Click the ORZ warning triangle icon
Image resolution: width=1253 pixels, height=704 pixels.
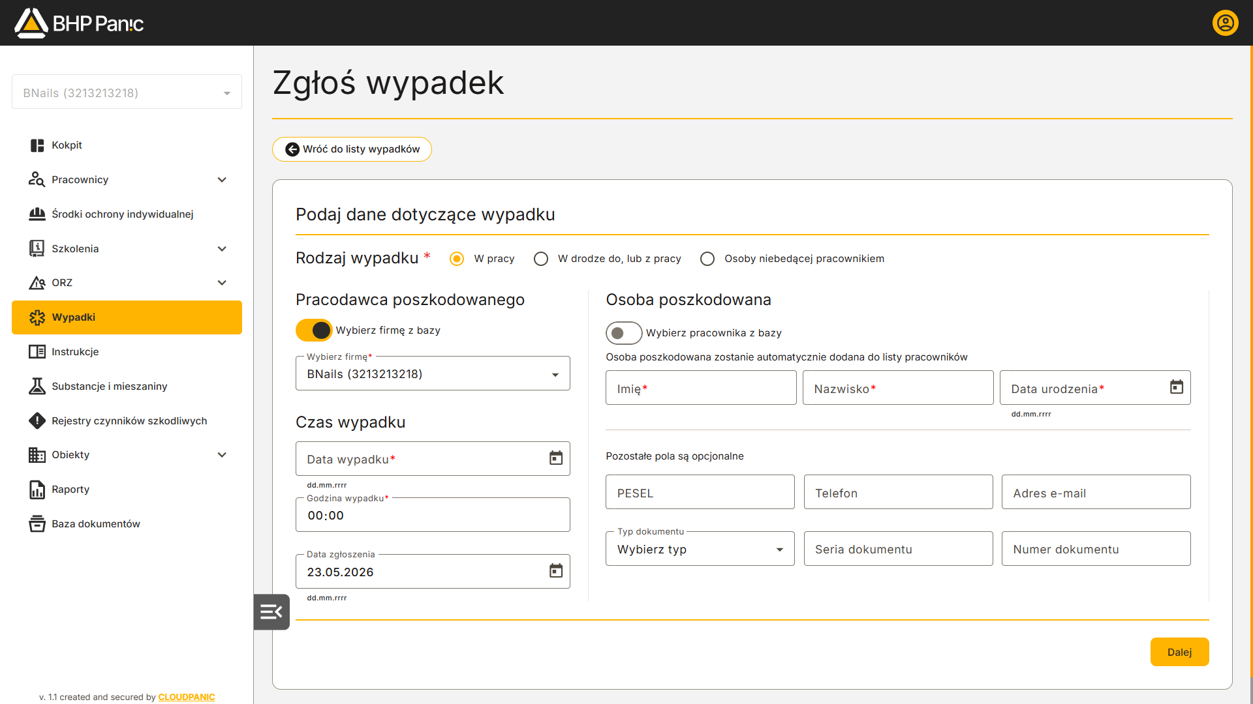pyautogui.click(x=37, y=283)
